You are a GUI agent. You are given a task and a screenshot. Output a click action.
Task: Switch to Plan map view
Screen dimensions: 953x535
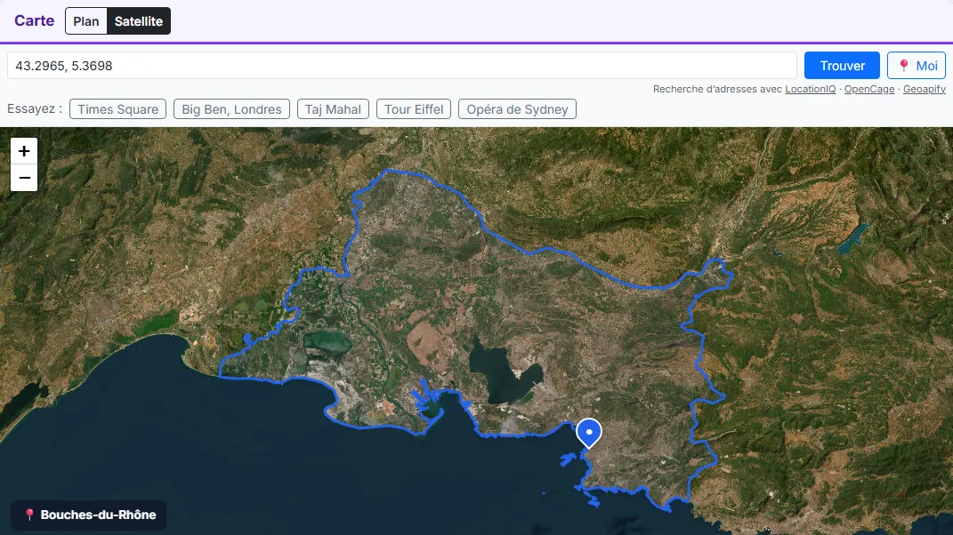(x=86, y=21)
